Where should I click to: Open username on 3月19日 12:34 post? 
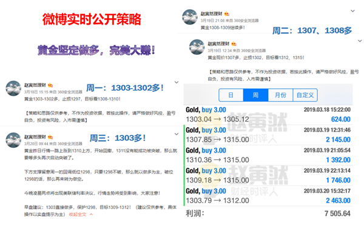218,44
